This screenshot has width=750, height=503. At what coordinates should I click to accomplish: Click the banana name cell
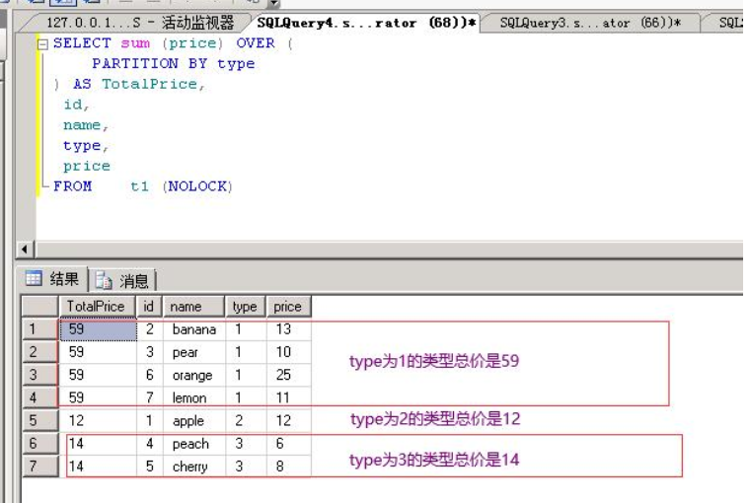point(193,329)
